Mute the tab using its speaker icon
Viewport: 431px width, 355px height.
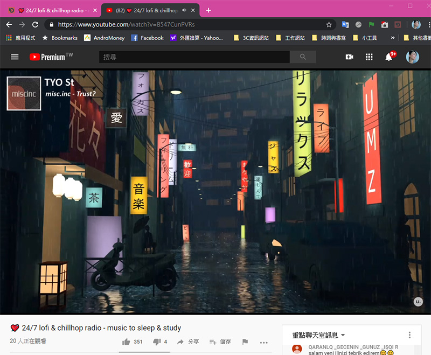click(x=185, y=10)
